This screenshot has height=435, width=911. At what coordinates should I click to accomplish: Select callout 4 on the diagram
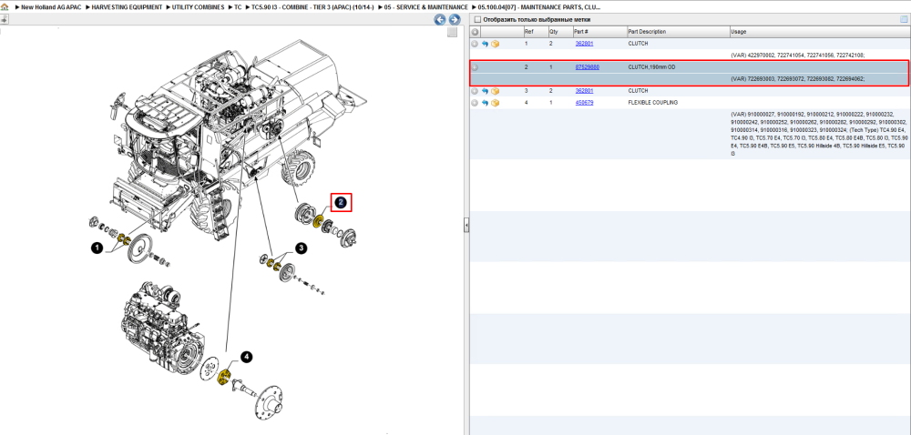coord(247,358)
